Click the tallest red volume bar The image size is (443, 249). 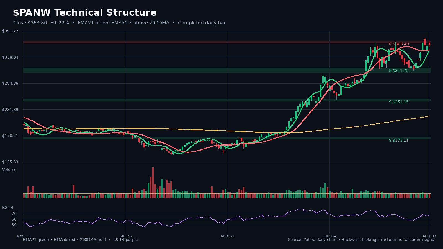153,183
